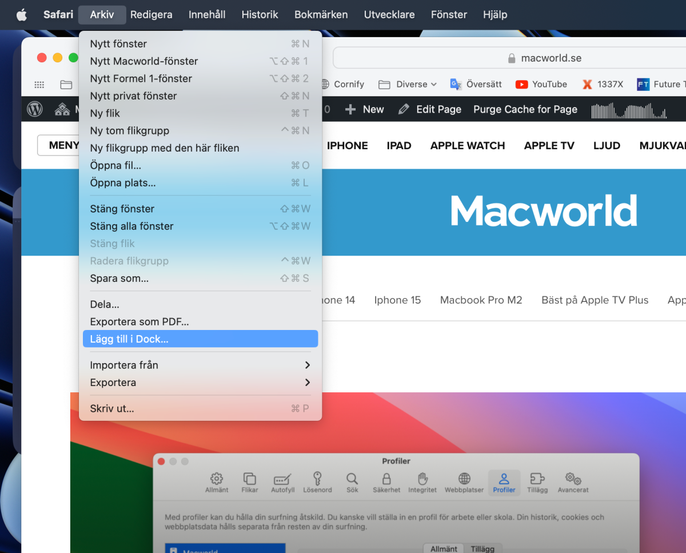Click the start page grid icon

point(39,85)
